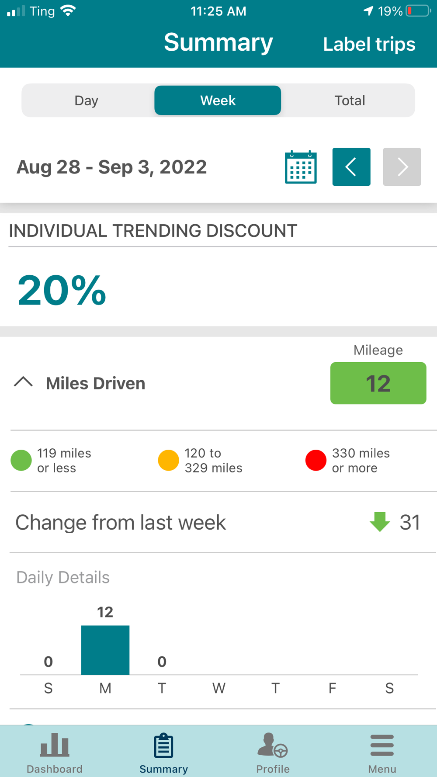Viewport: 437px width, 777px height.
Task: Switch view to Total
Action: (350, 101)
